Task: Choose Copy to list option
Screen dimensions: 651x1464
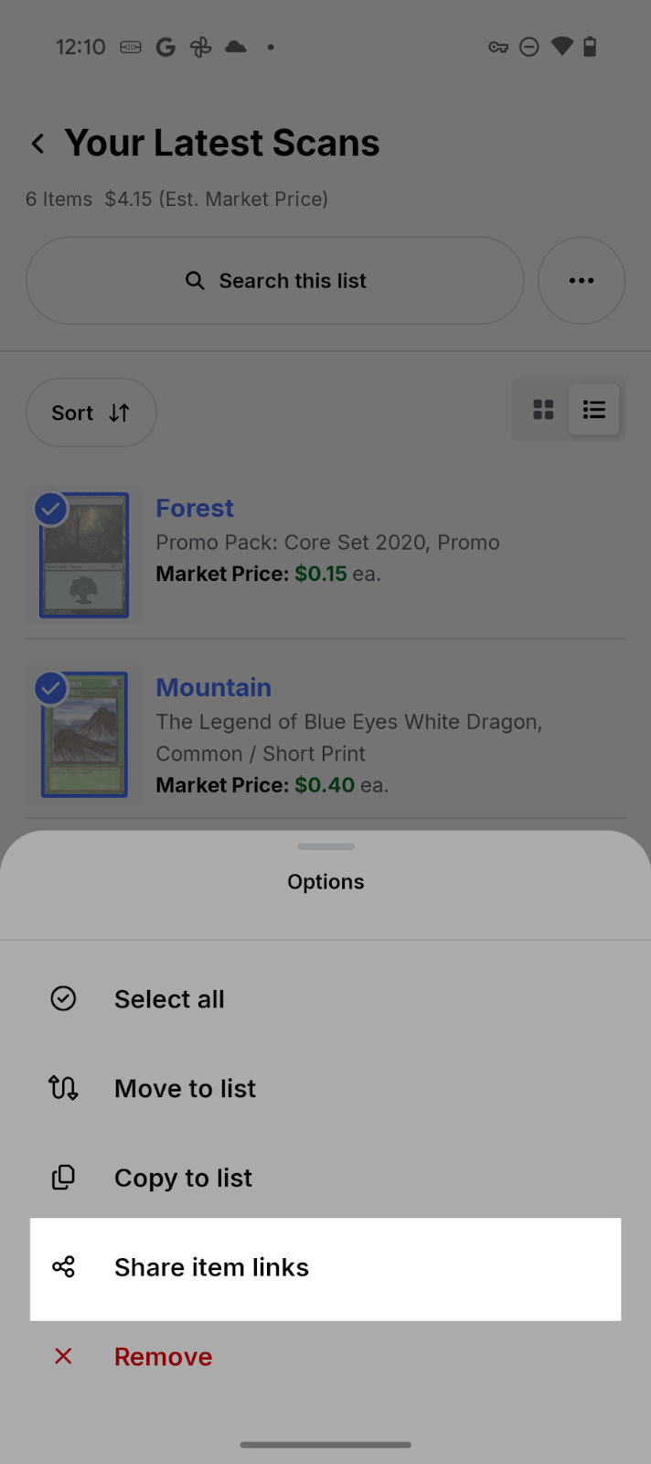Action: [x=183, y=1179]
